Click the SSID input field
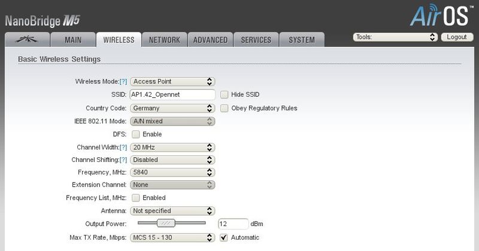The height and width of the screenshot is (251, 479). (172, 94)
